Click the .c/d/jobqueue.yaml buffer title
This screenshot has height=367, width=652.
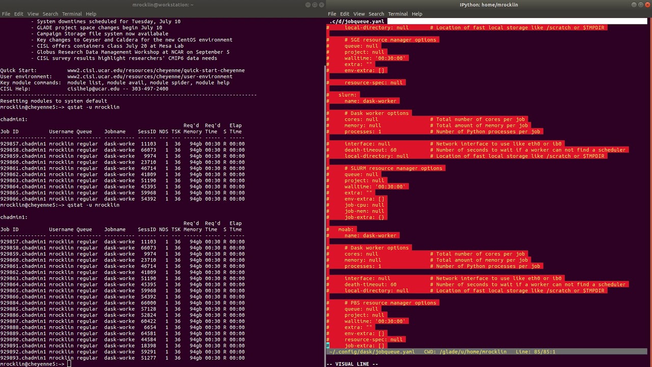click(357, 21)
